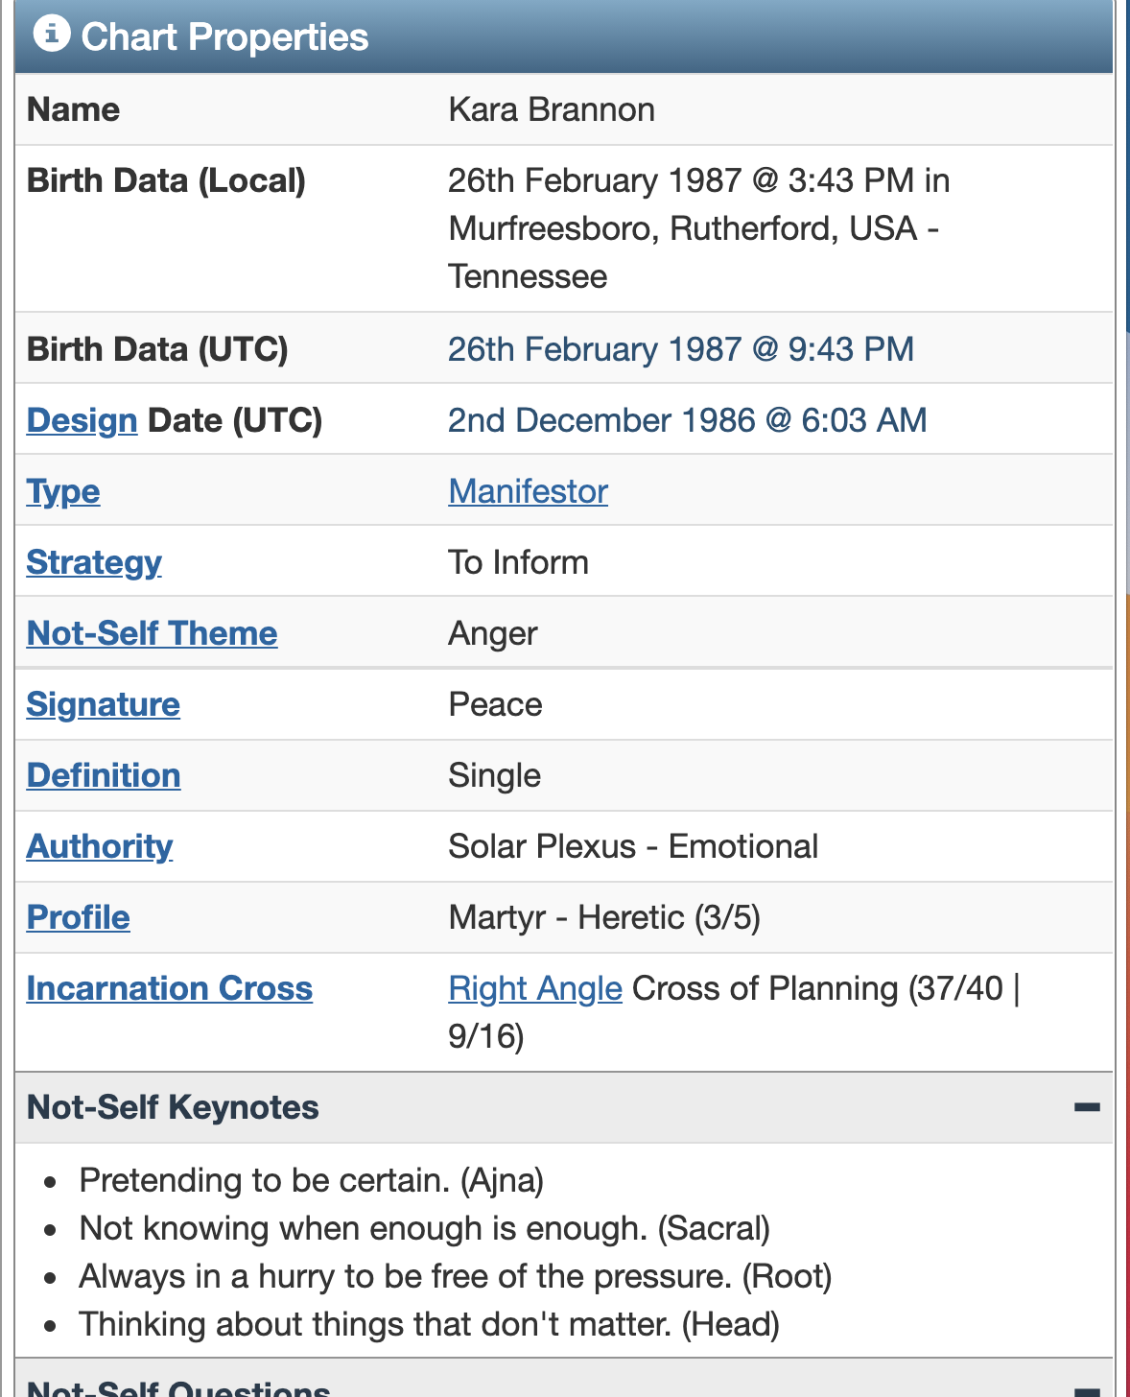Viewport: 1130px width, 1397px height.
Task: Click the Definition link
Action: click(x=104, y=775)
